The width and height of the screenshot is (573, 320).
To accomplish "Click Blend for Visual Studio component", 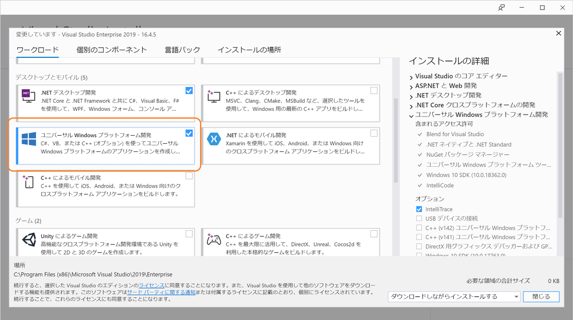I will click(455, 134).
